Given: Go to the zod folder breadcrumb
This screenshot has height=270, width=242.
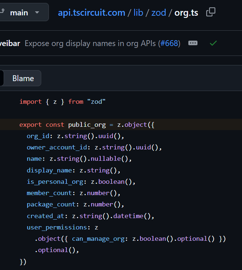Looking at the screenshot, I should [x=158, y=13].
